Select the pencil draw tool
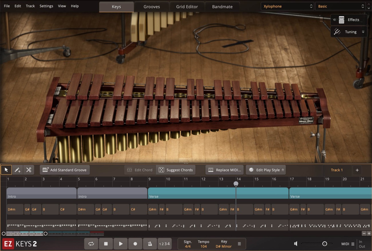The width and height of the screenshot is (372, 251). 17,170
